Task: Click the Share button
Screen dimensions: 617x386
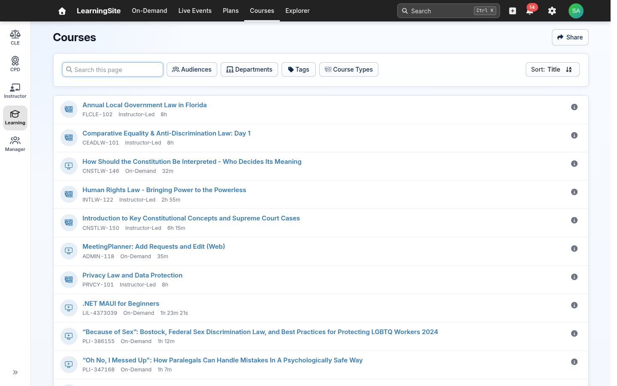Action: [x=570, y=37]
